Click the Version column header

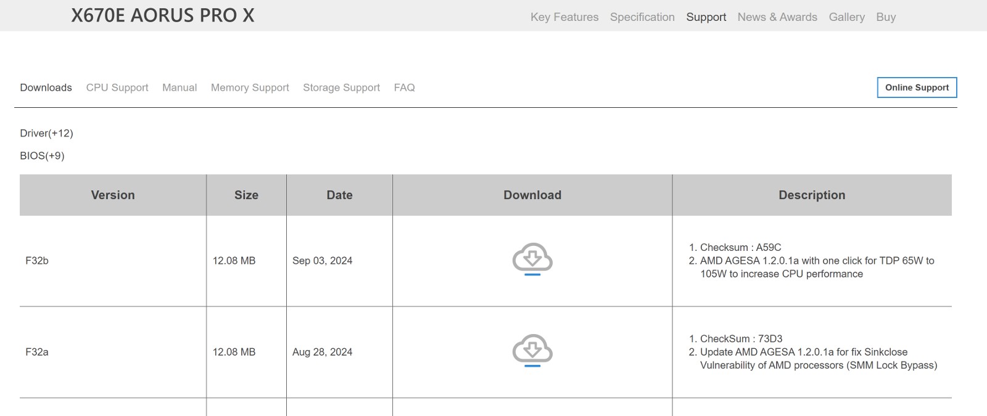coord(113,195)
